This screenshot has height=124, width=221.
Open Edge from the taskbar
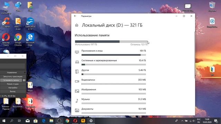pos(44,121)
